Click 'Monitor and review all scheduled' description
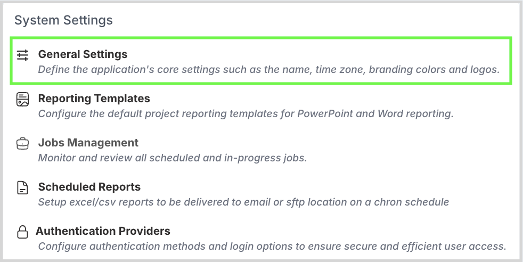Image resolution: width=523 pixels, height=262 pixels. [172, 158]
